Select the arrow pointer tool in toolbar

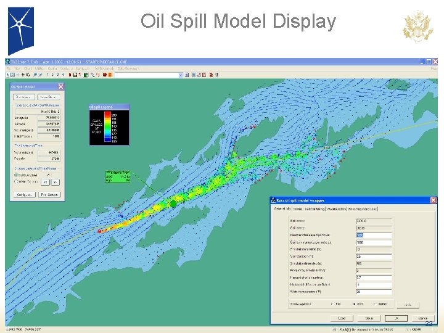pos(7,75)
